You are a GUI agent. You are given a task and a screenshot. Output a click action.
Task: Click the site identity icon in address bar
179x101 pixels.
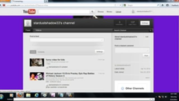[x=4, y=5]
